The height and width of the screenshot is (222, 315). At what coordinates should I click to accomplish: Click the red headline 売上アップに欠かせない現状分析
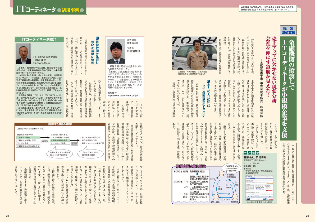274,70
